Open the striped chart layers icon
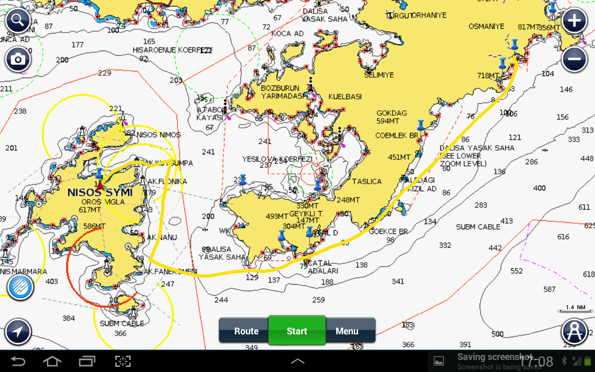 pos(20,286)
